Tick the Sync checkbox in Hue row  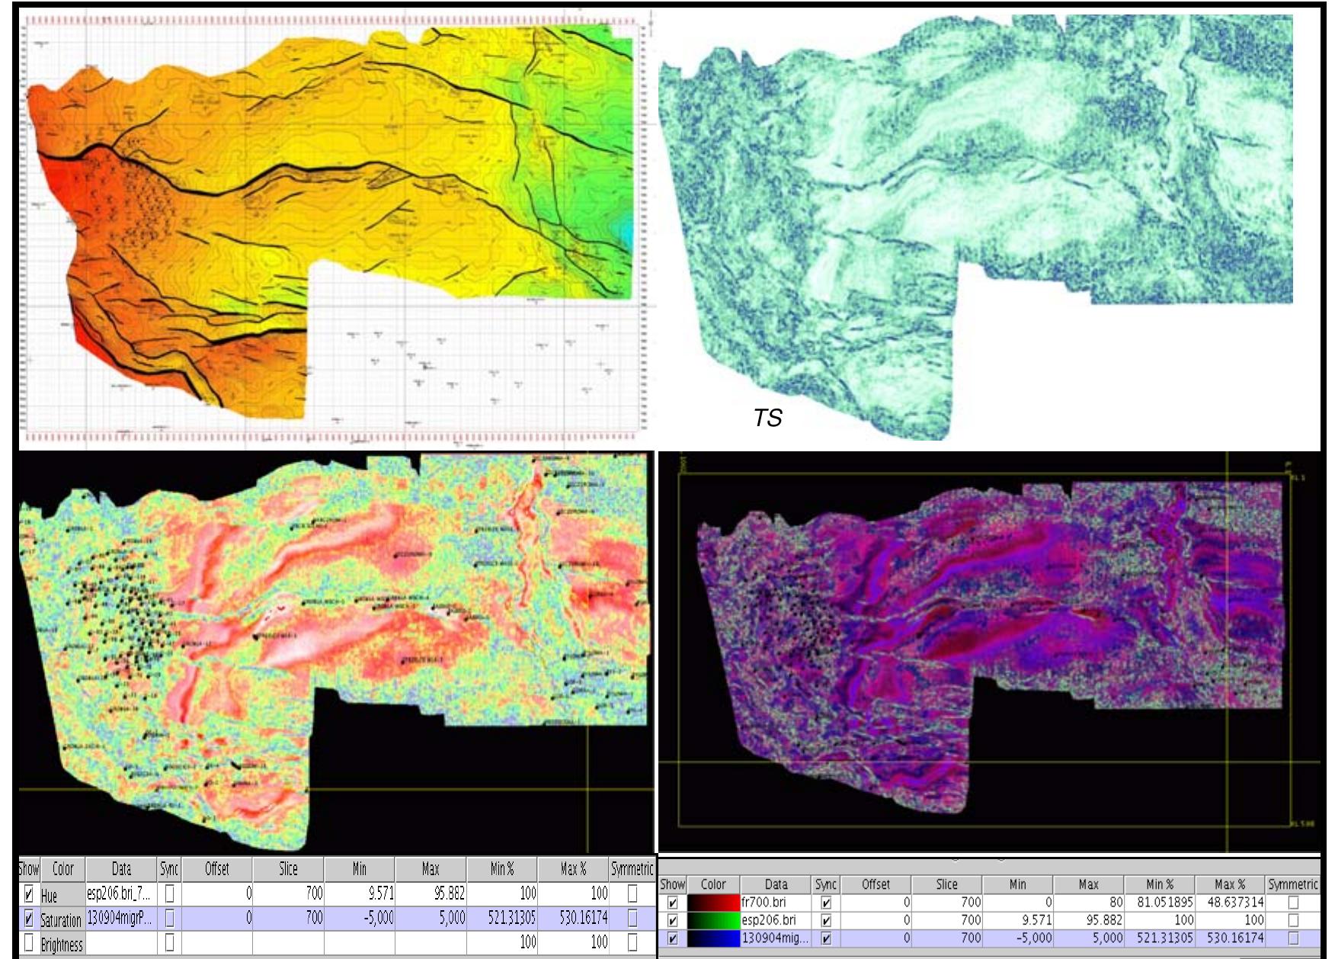[x=169, y=893]
